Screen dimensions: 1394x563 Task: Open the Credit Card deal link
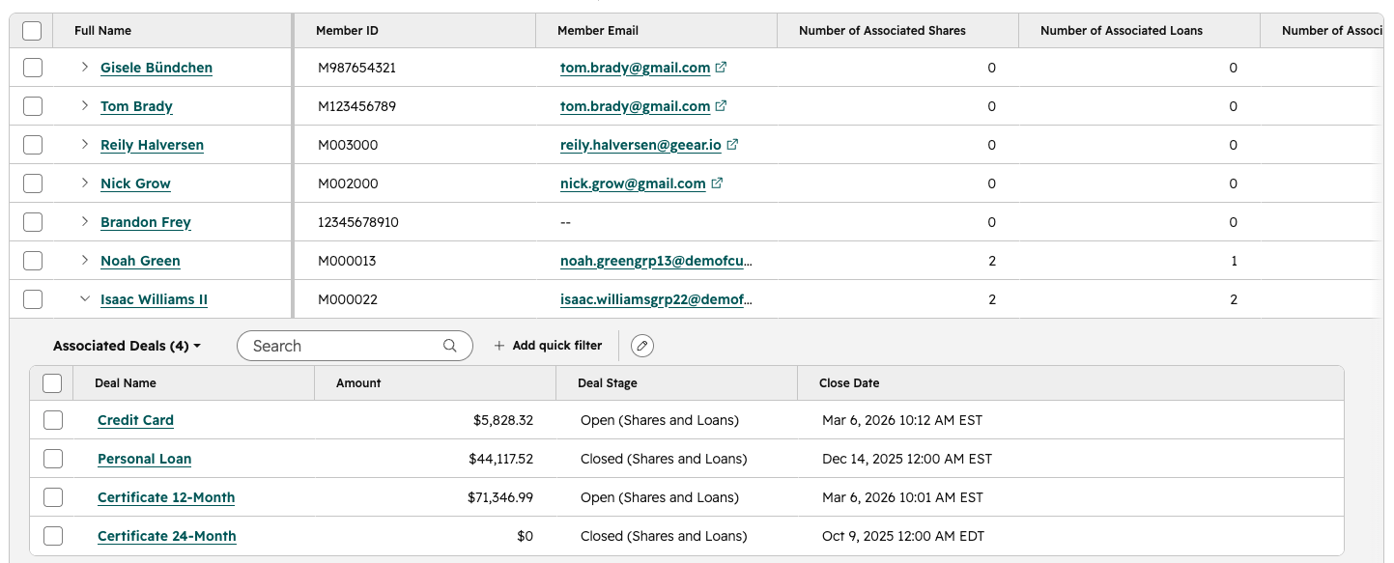[x=135, y=420]
